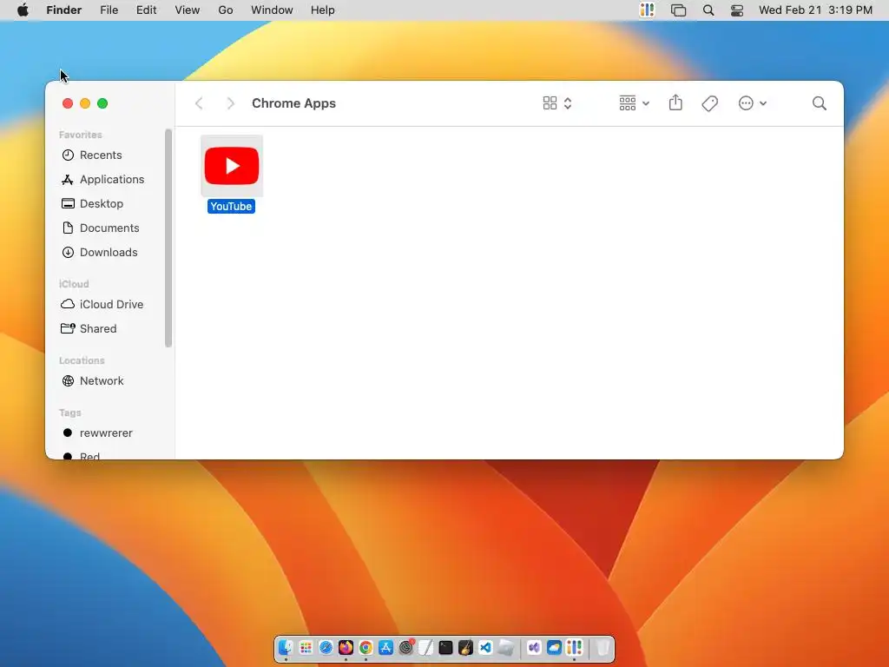Open System Settings from the Dock

coord(406,647)
